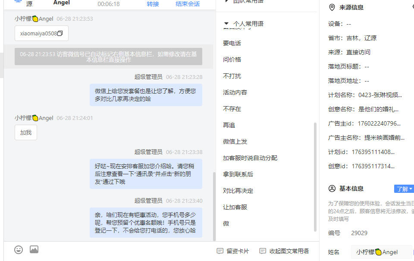Click the 计划id value row
The image size is (414, 261).
tap(361, 152)
